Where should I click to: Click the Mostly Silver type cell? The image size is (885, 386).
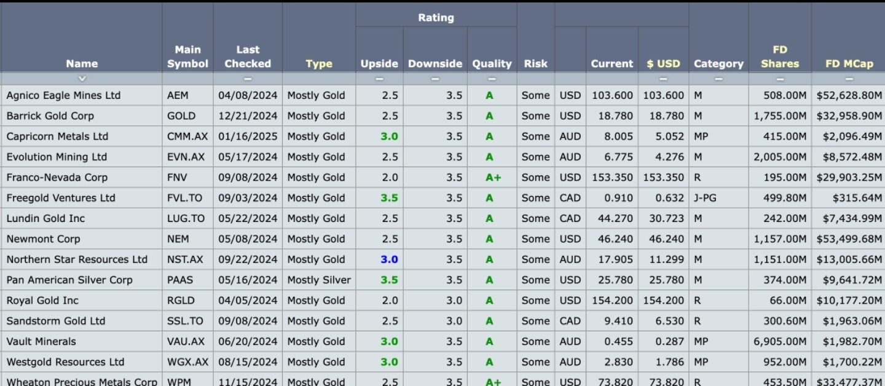coord(319,280)
